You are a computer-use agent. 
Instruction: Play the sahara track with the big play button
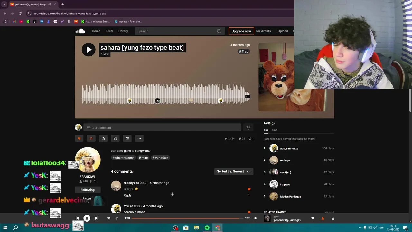(89, 50)
